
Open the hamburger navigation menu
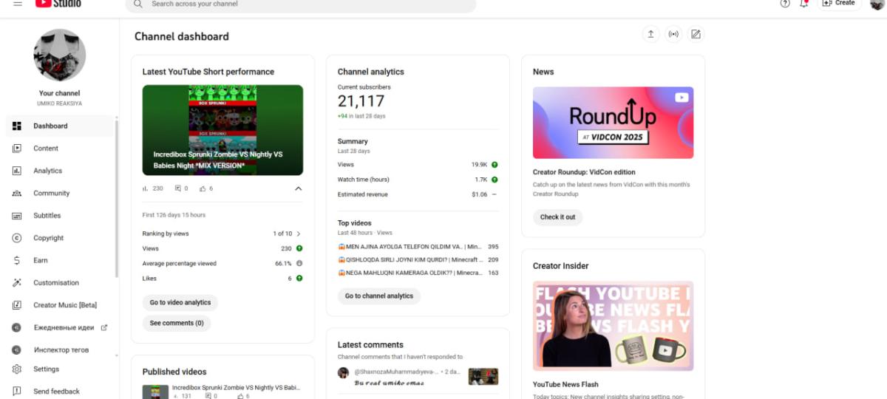click(18, 4)
